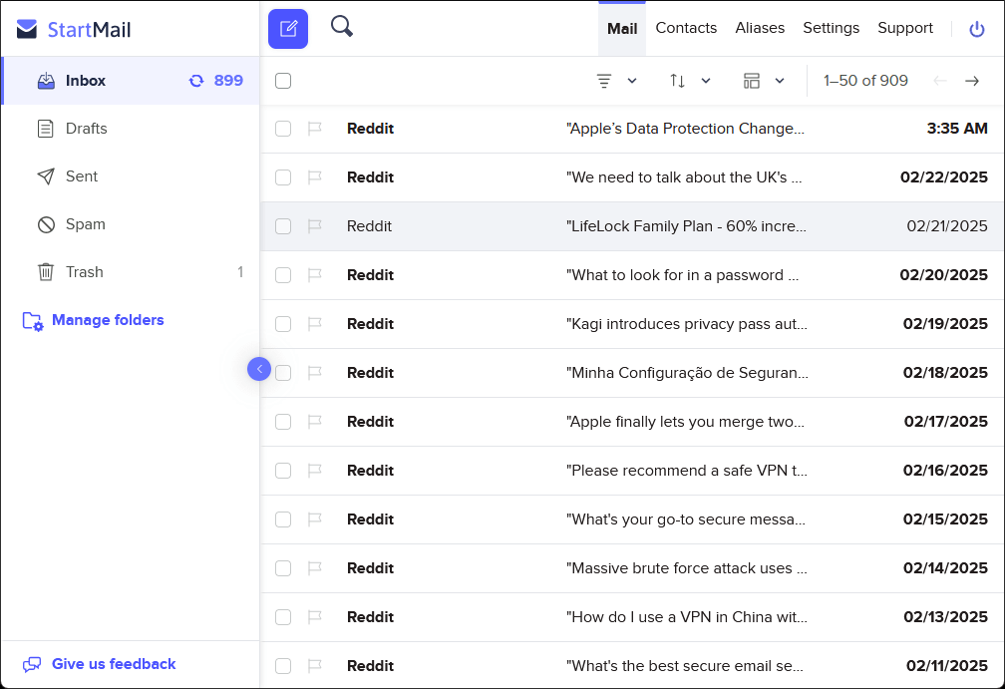Expand the layout dropdown chevron
This screenshot has width=1005, height=689.
click(x=780, y=81)
